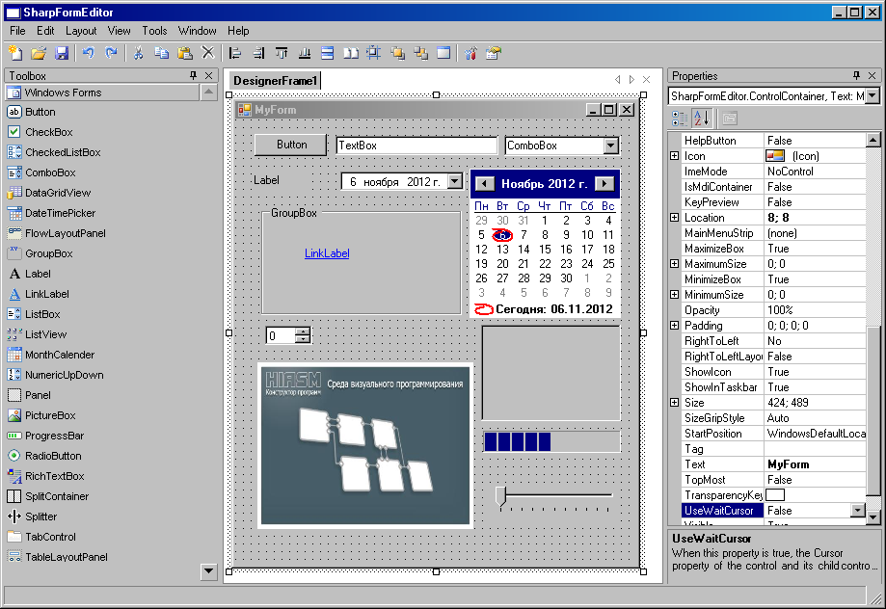This screenshot has width=886, height=609.
Task: Click the Align Lefts toolbar icon
Action: pyautogui.click(x=236, y=53)
